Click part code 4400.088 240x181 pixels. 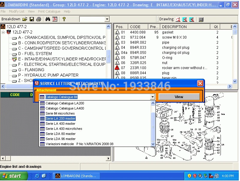point(138,32)
